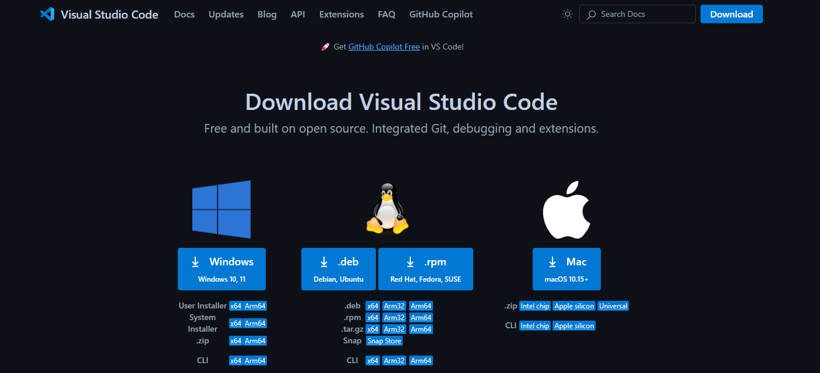Click the Windows "System Installer" label
The image size is (820, 373).
202,324
